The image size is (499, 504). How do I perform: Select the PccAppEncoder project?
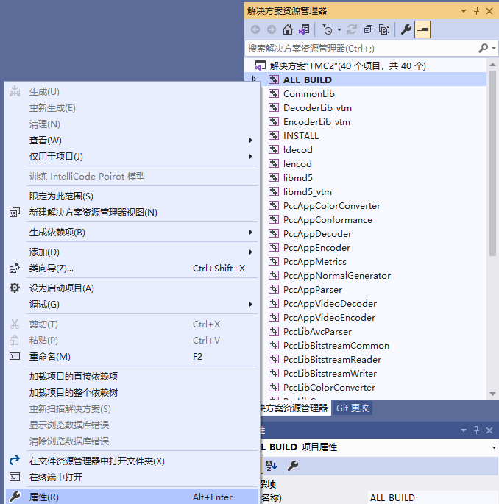tap(316, 248)
